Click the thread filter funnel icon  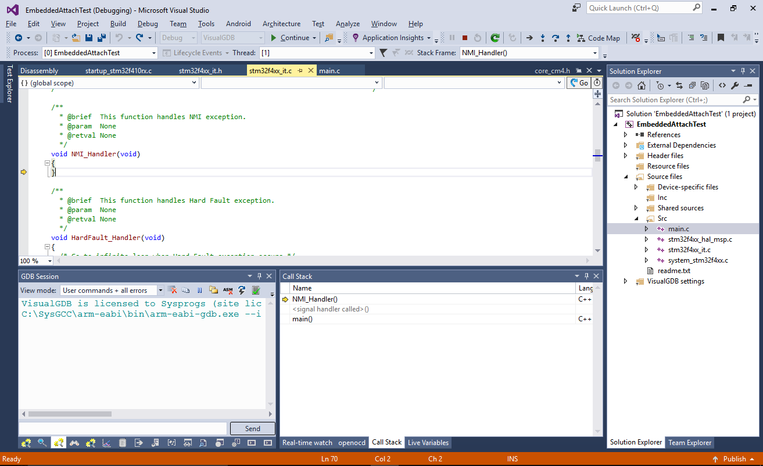383,53
